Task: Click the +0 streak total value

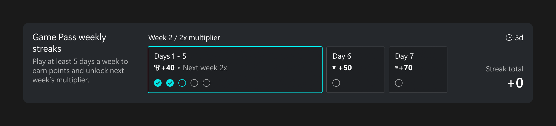Action: 515,83
